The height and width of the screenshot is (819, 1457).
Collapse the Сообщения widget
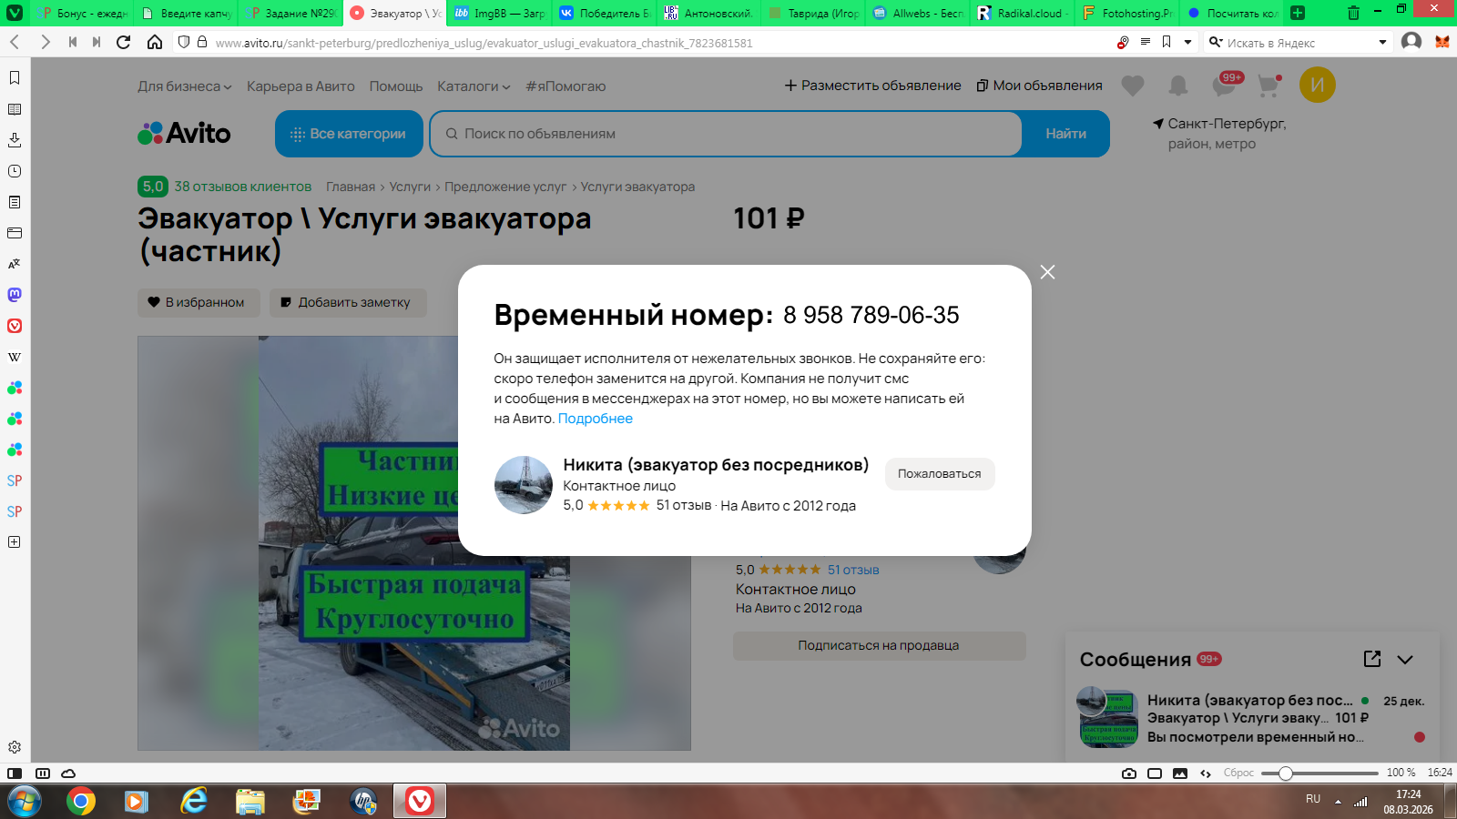point(1405,660)
